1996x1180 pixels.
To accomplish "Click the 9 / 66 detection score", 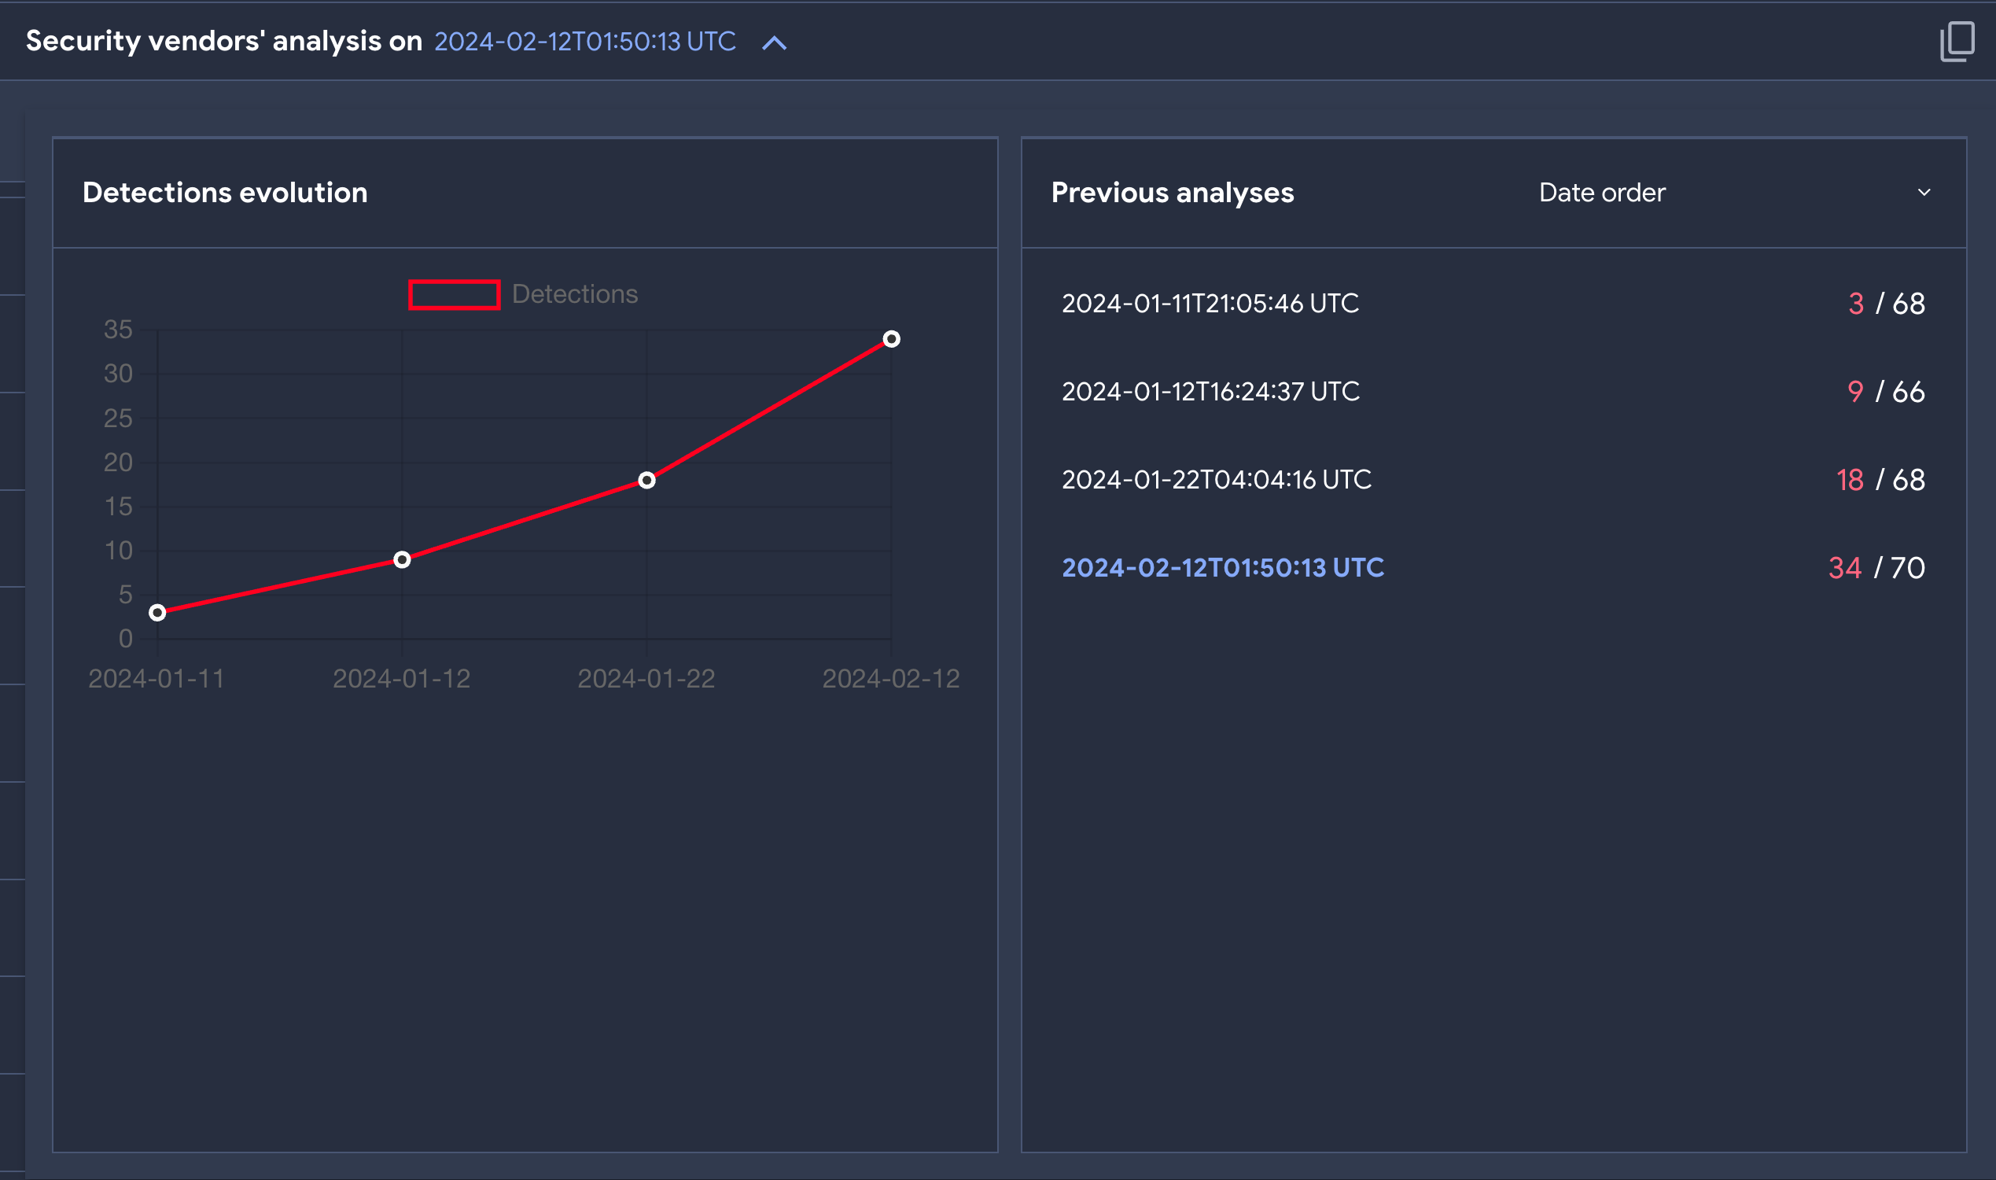I will [x=1886, y=391].
